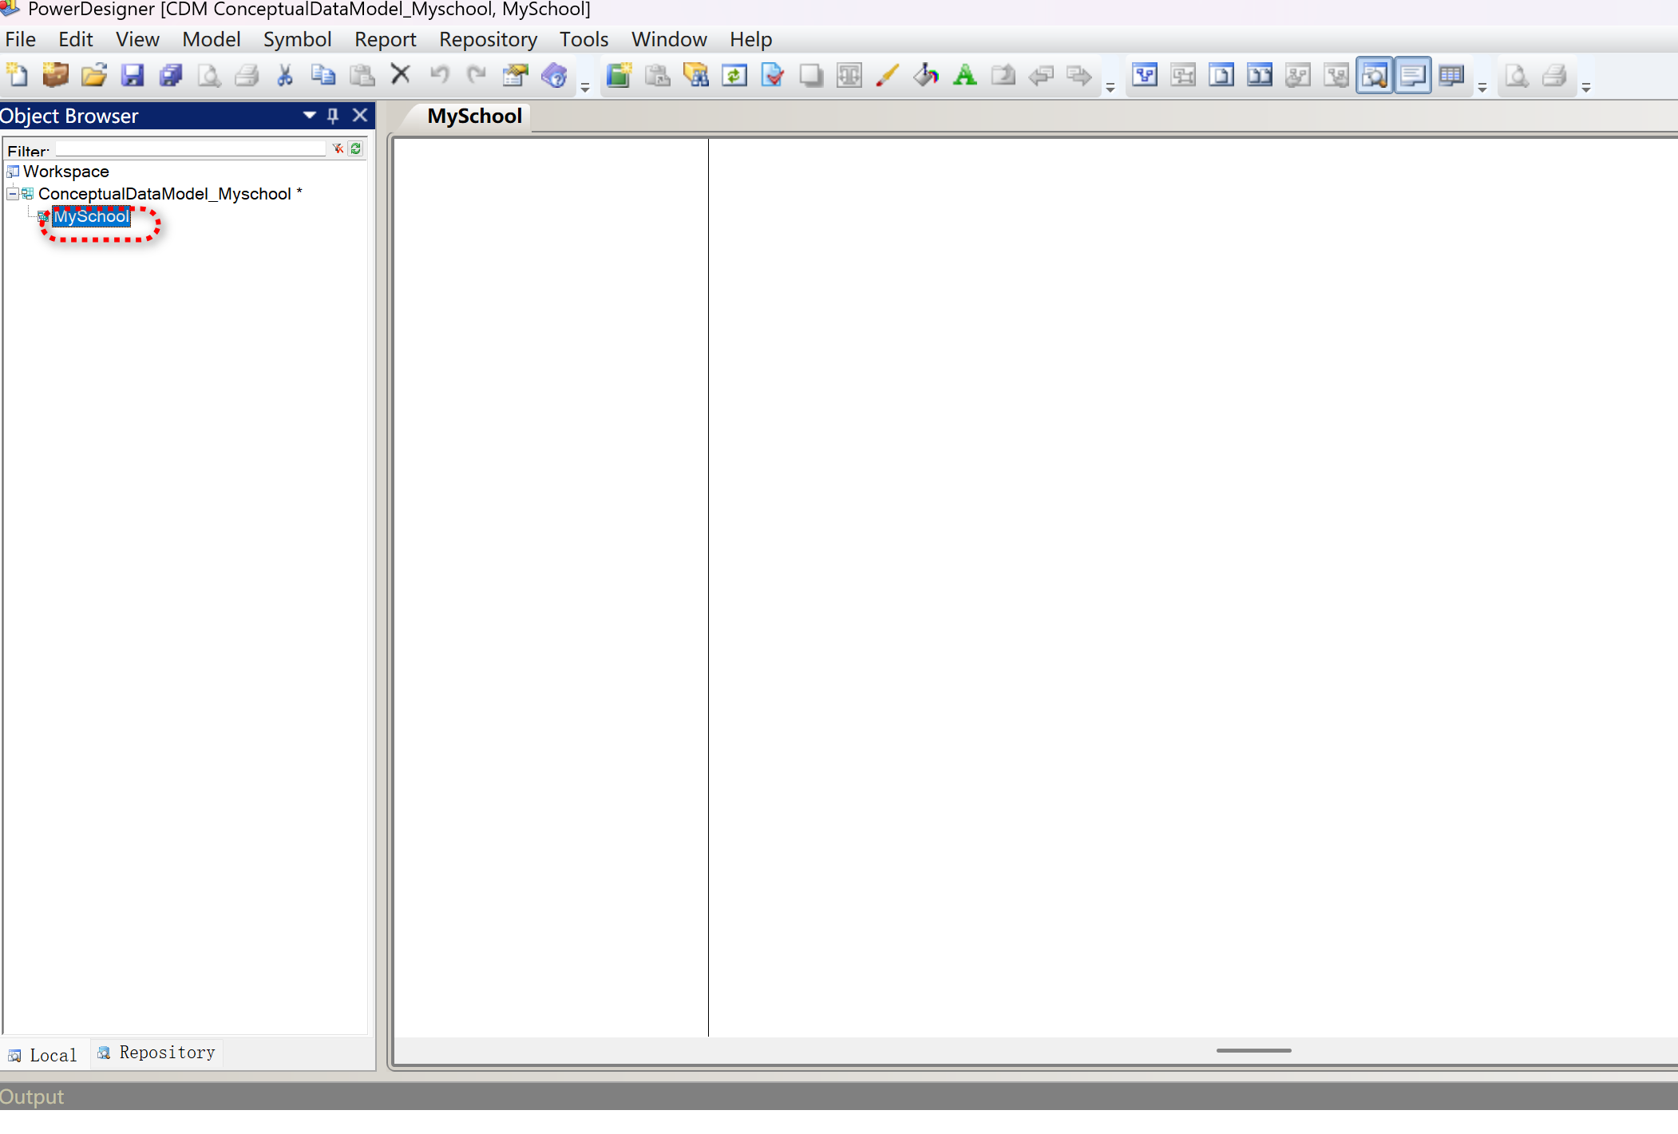Click the paint bucket fill color icon
The height and width of the screenshot is (1134, 1678).
tap(926, 76)
